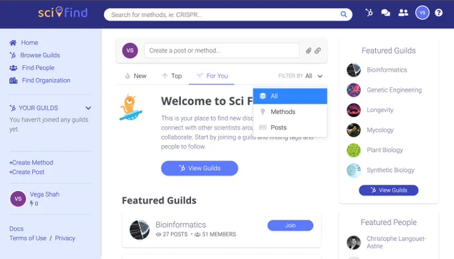
Task: Click Find Organization link text
Action: (x=46, y=81)
